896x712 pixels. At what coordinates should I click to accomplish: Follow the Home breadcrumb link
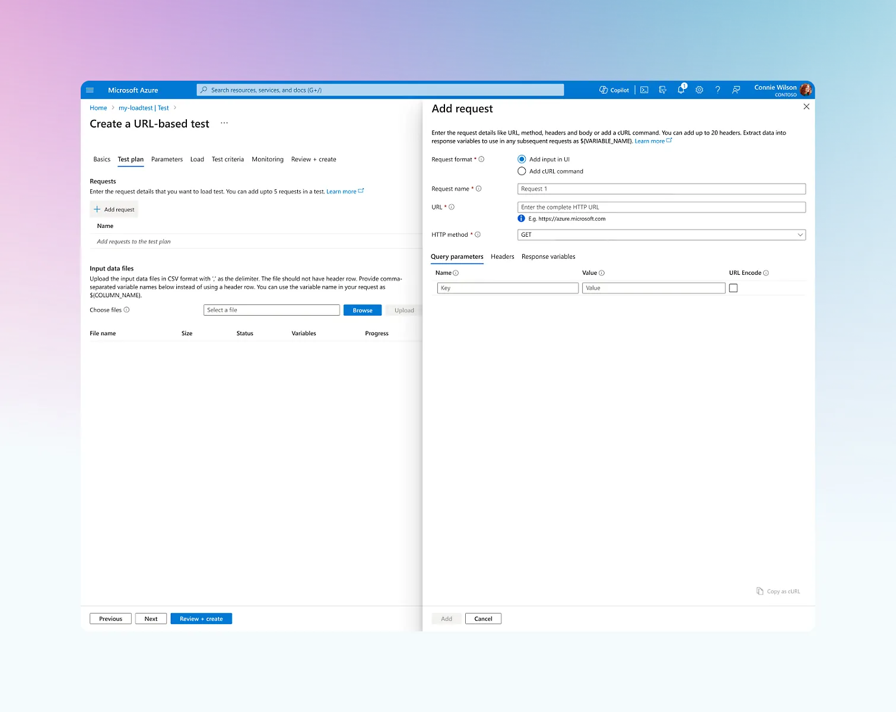[x=99, y=108]
